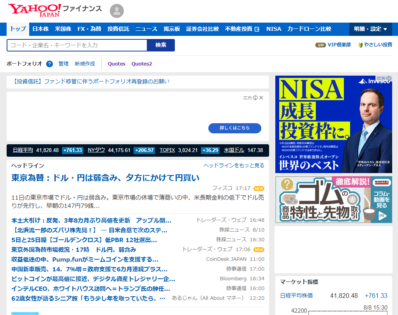Open カードローン比較 navigation item
Image resolution: width=398 pixels, height=315 pixels.
point(309,29)
